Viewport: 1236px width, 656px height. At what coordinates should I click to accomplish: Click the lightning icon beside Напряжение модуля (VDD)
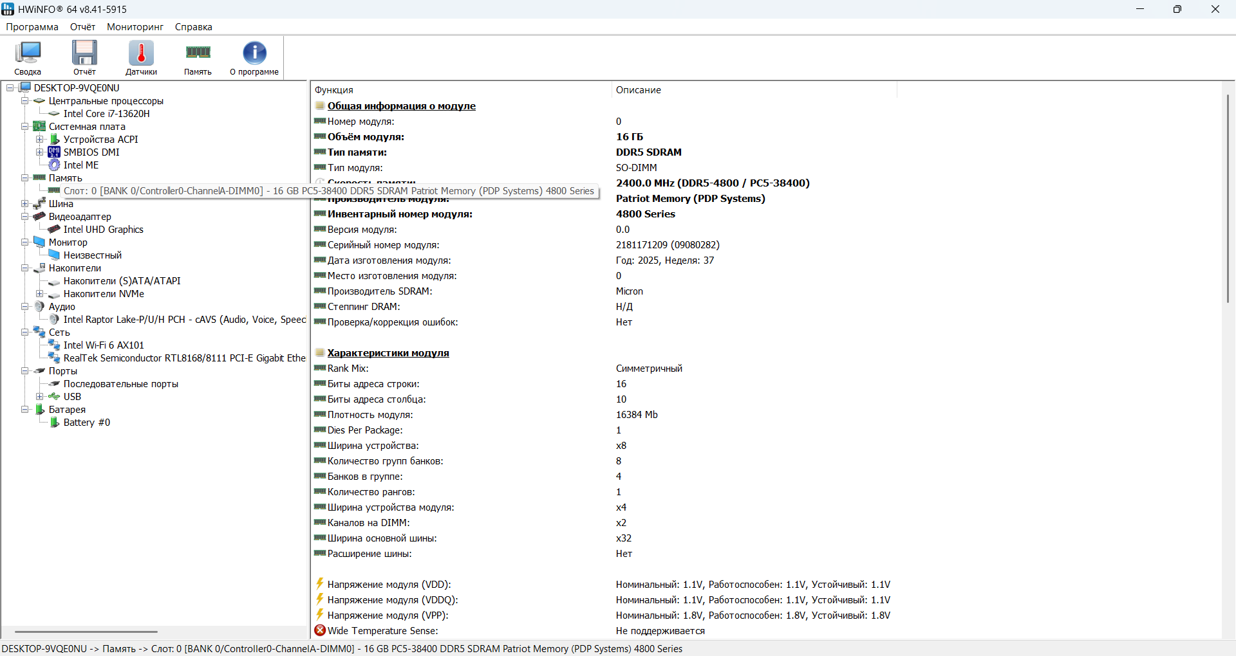pos(319,583)
